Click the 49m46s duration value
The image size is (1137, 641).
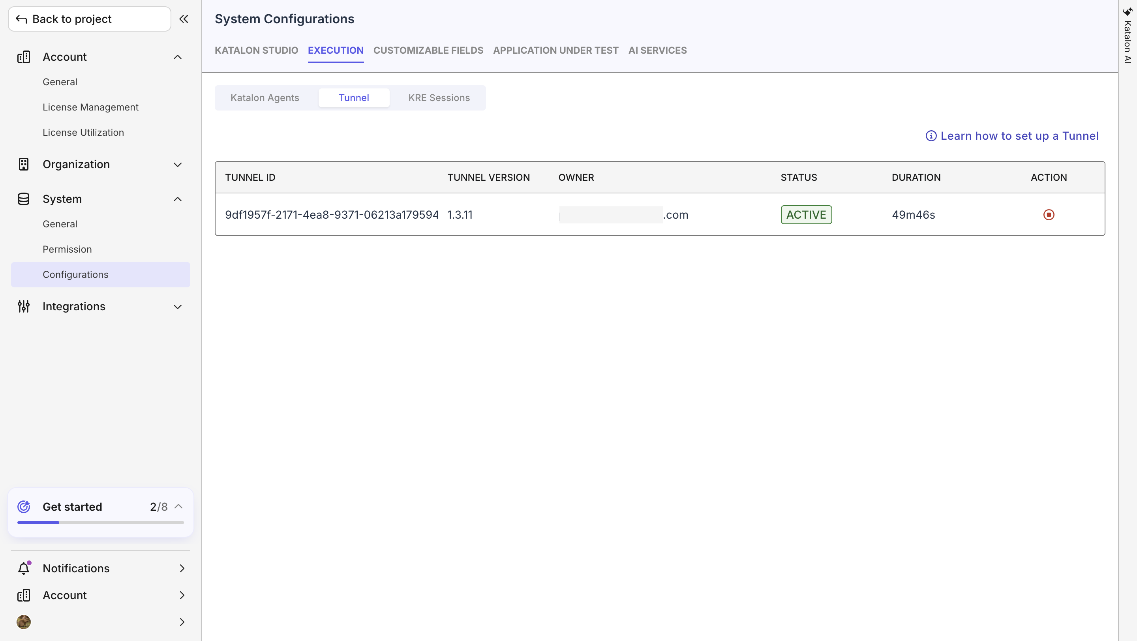pyautogui.click(x=914, y=215)
